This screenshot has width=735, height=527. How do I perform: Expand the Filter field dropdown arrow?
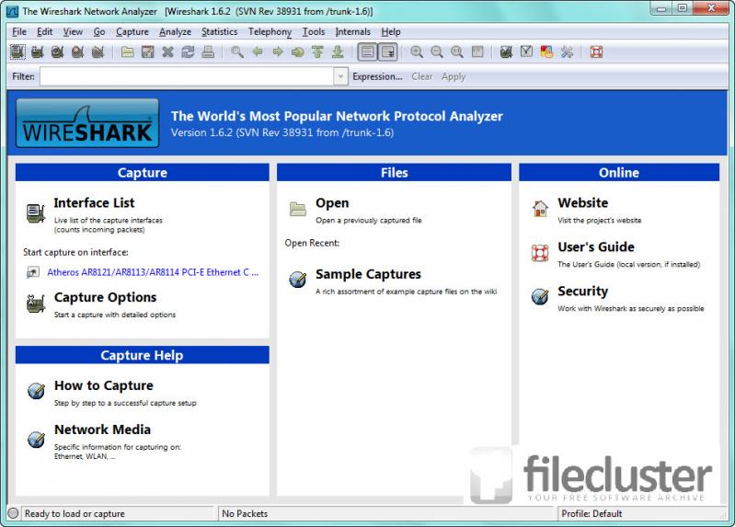click(x=340, y=76)
